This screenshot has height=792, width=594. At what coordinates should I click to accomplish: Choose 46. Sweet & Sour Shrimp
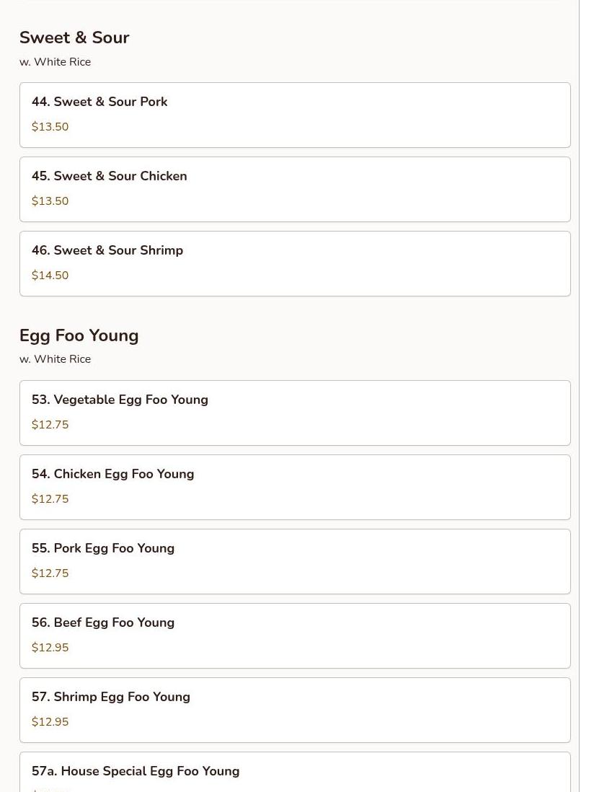(x=294, y=263)
